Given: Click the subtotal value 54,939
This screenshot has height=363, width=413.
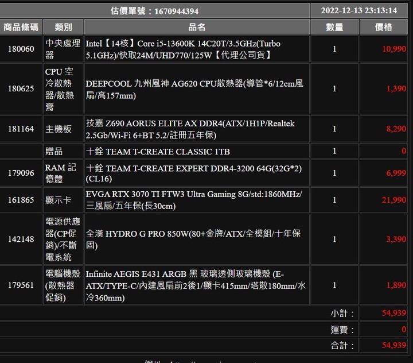Looking at the screenshot, I should coord(393,313).
